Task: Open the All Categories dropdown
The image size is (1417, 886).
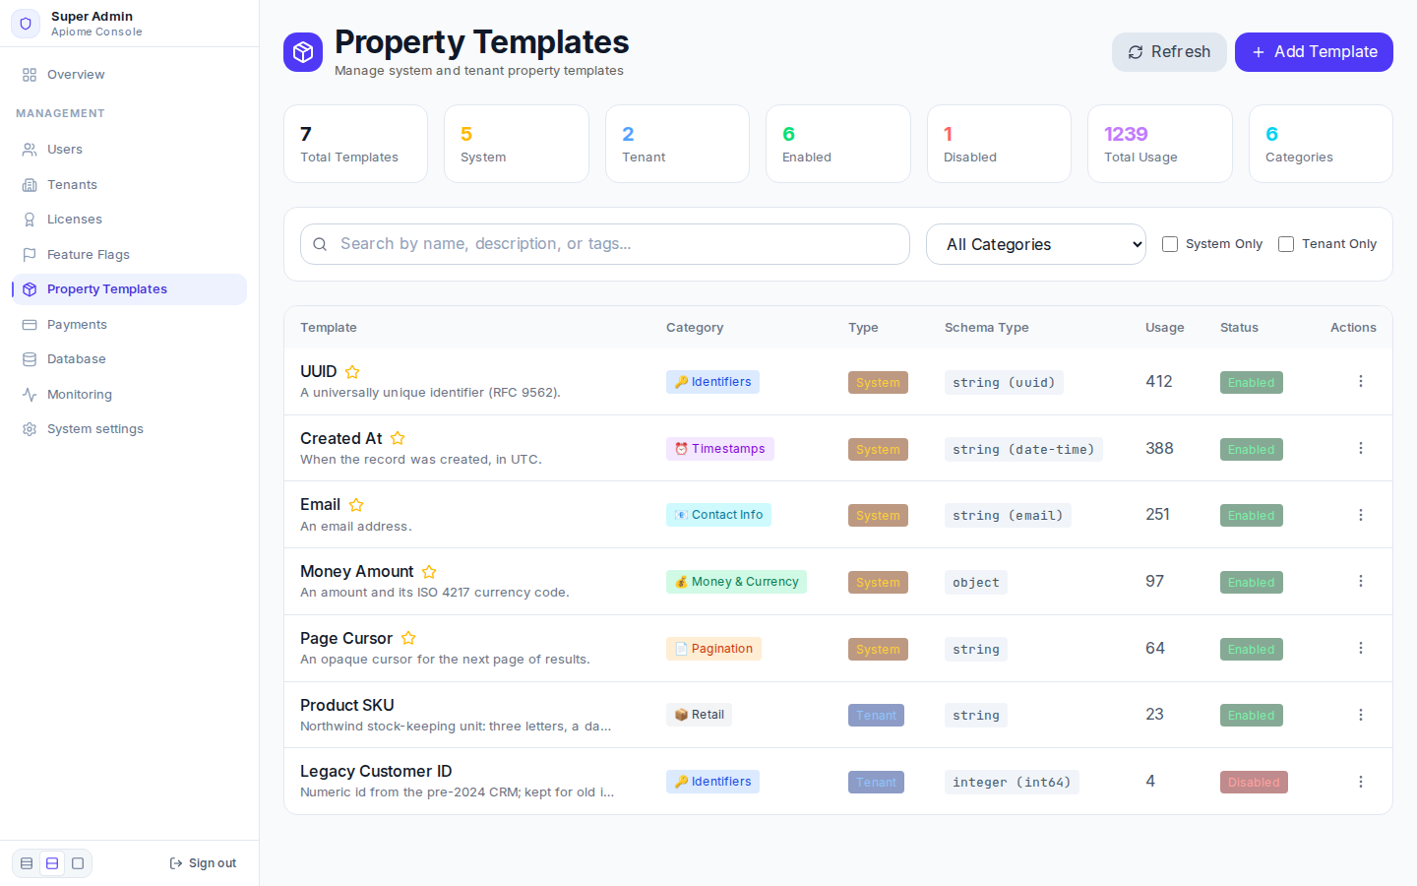Action: pyautogui.click(x=1036, y=244)
